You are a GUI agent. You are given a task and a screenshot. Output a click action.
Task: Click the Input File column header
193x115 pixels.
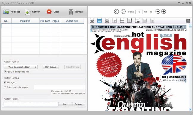tap(25, 21)
